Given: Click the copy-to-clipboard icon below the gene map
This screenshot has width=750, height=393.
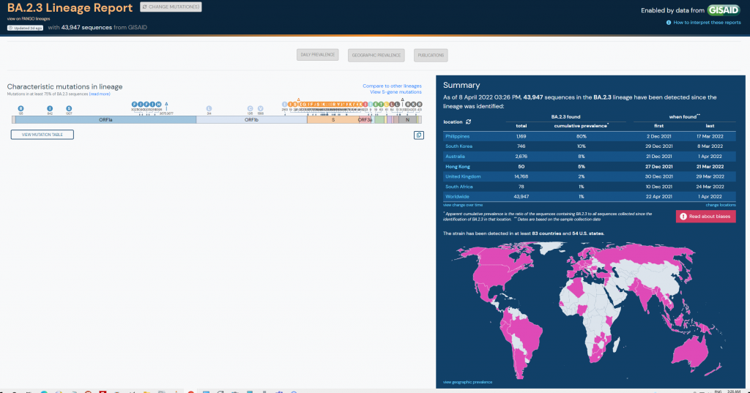Looking at the screenshot, I should click(x=419, y=135).
